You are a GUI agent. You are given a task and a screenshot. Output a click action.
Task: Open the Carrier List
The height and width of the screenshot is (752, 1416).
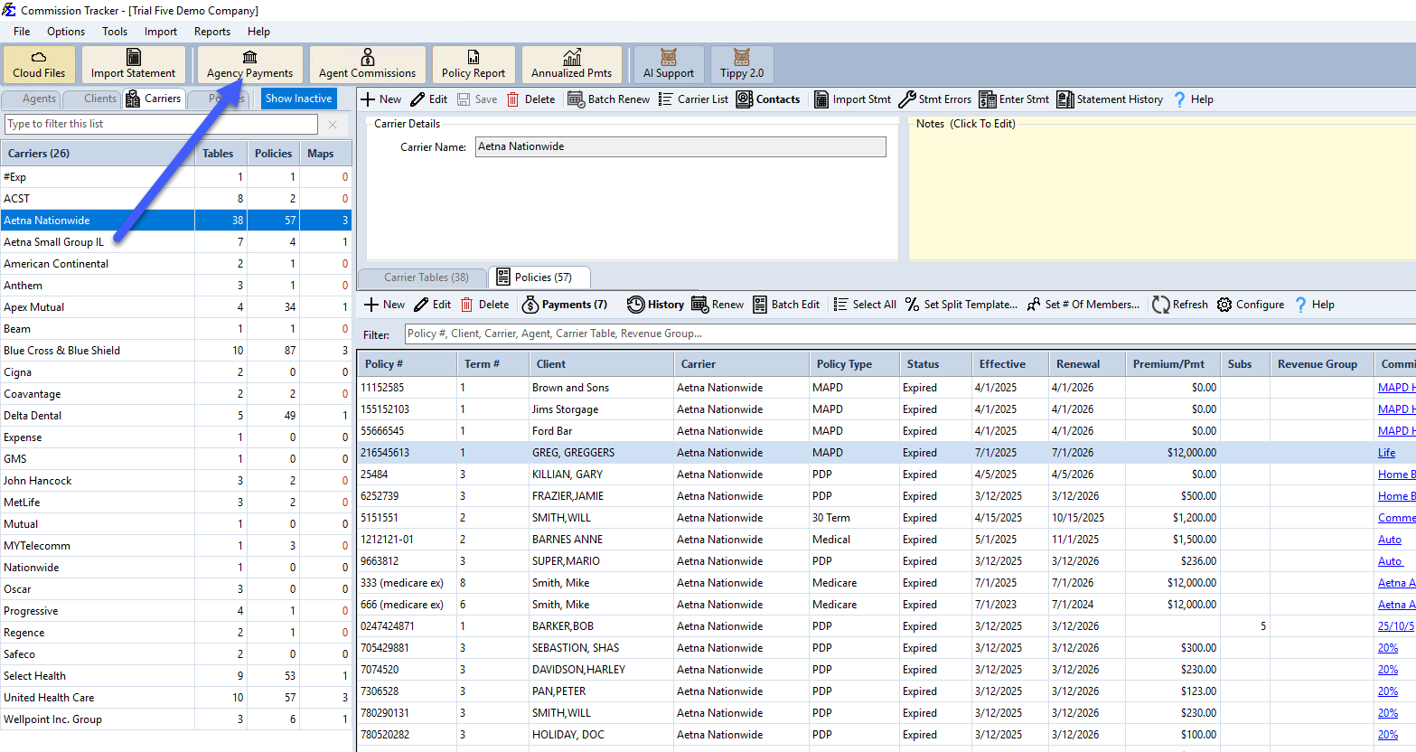click(692, 99)
